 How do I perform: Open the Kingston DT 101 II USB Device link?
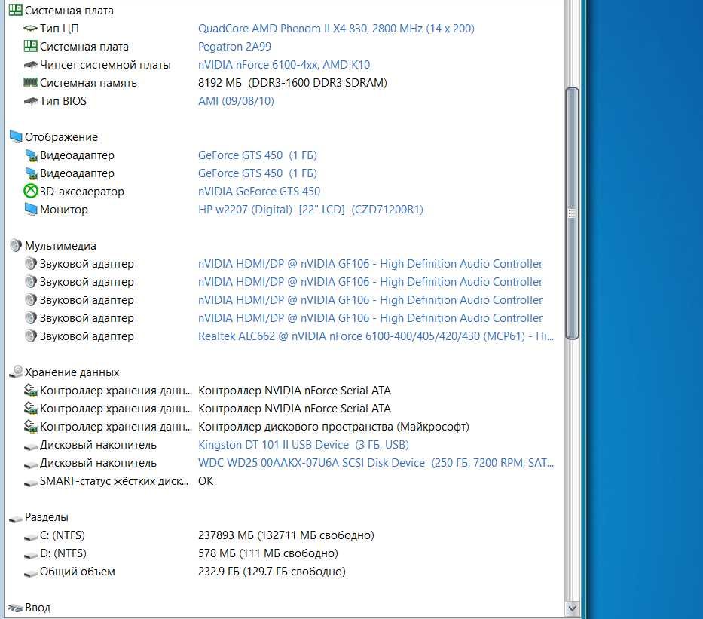[x=304, y=445]
